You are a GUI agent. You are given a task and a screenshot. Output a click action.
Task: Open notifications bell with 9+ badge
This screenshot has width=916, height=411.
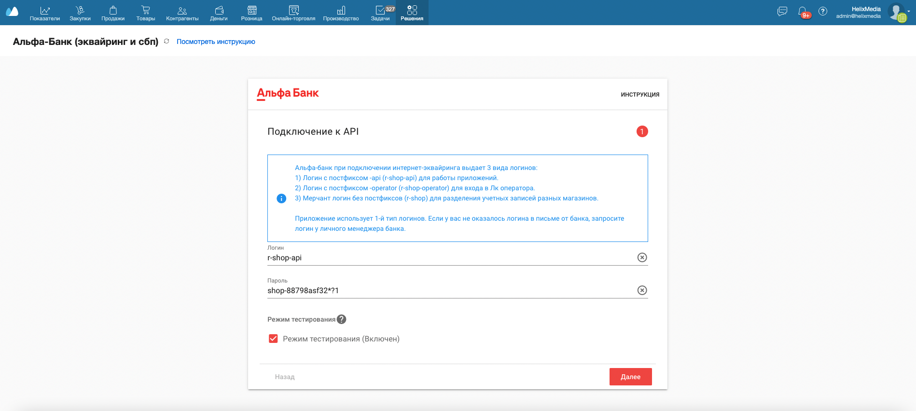click(x=803, y=12)
